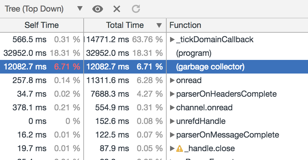Open the Tree (Top Down) view dropdown
Viewport: 308px width, 160px height.
(x=44, y=9)
